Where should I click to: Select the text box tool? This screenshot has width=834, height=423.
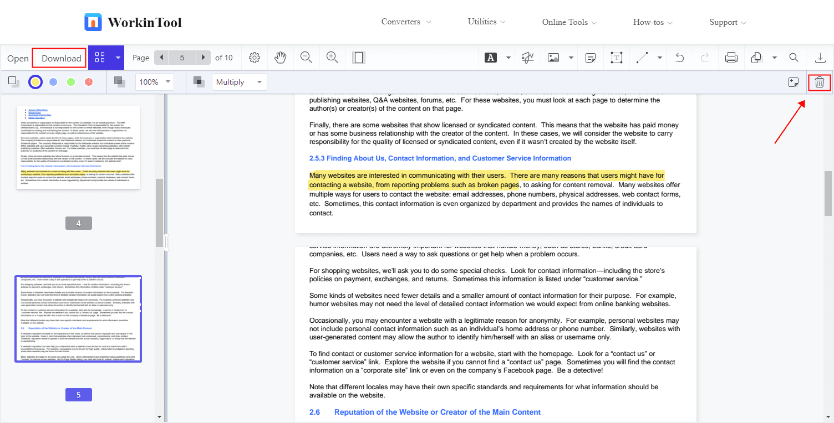click(616, 58)
